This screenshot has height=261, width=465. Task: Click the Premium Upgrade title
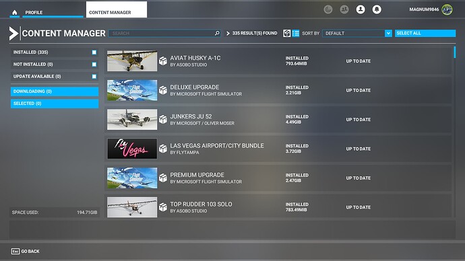(197, 175)
